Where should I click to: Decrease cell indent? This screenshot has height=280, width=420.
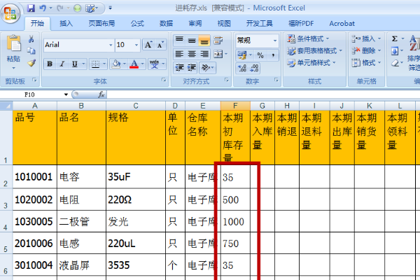click(179, 68)
